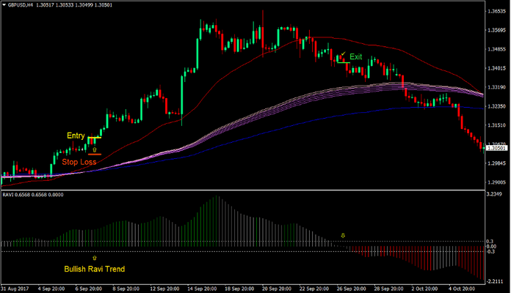Click the 18 Sep 20:00 time label
The image size is (511, 293).
pyautogui.click(x=239, y=289)
